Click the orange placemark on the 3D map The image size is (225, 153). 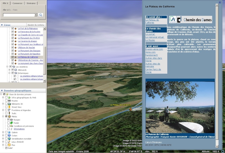(130, 109)
